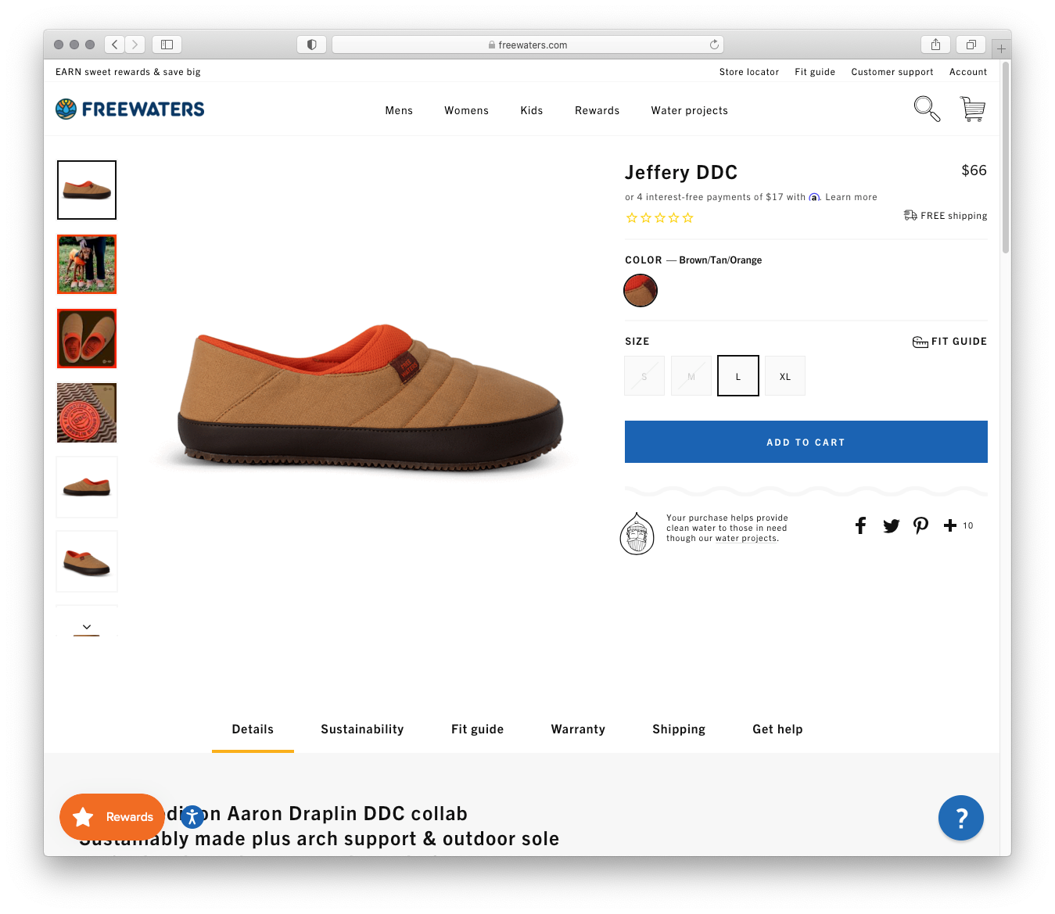Select size M
This screenshot has width=1055, height=914.
[x=691, y=376]
